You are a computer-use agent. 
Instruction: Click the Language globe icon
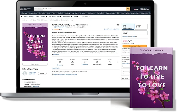72,62
